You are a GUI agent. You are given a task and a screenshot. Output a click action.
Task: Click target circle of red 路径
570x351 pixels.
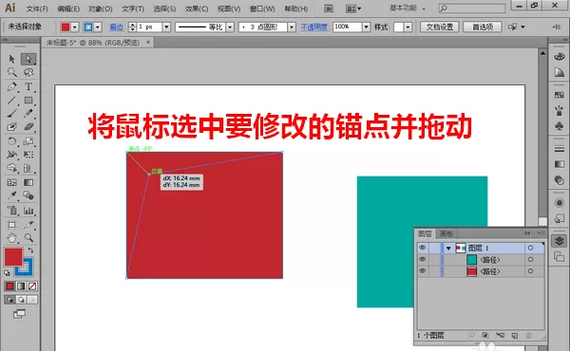click(x=530, y=271)
